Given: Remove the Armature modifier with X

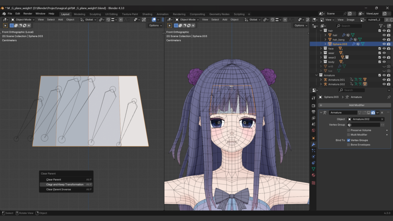Looking at the screenshot, I should 382,112.
